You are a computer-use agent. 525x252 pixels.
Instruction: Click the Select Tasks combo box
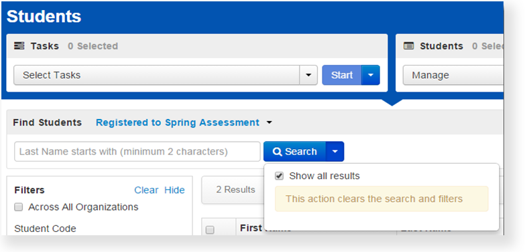coord(156,75)
